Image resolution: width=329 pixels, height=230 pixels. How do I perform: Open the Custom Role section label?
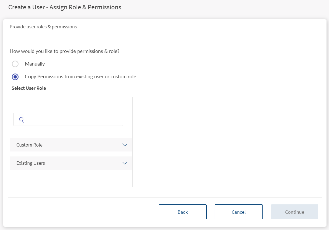(x=30, y=145)
